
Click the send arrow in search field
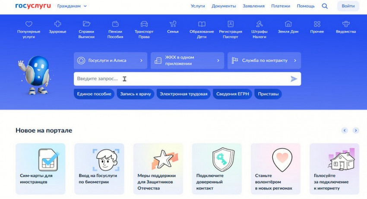pos(294,79)
